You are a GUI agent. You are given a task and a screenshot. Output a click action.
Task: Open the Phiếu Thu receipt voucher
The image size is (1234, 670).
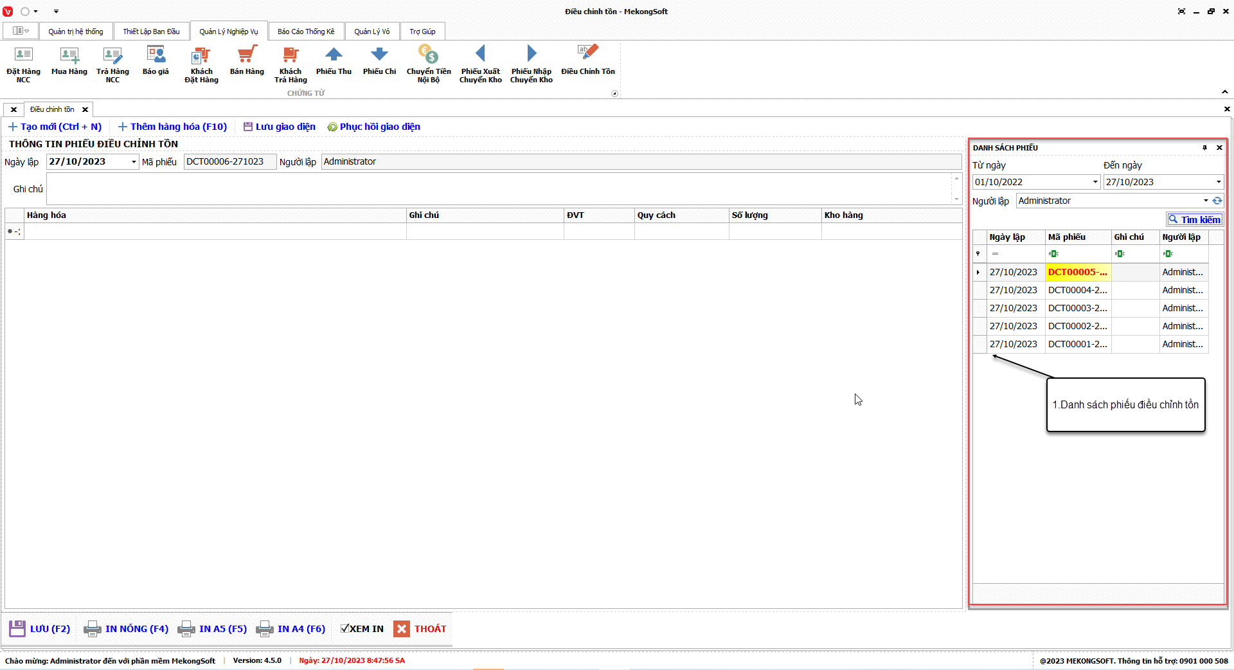tap(334, 61)
